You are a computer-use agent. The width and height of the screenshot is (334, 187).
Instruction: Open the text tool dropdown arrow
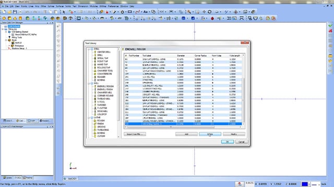pos(149,12)
